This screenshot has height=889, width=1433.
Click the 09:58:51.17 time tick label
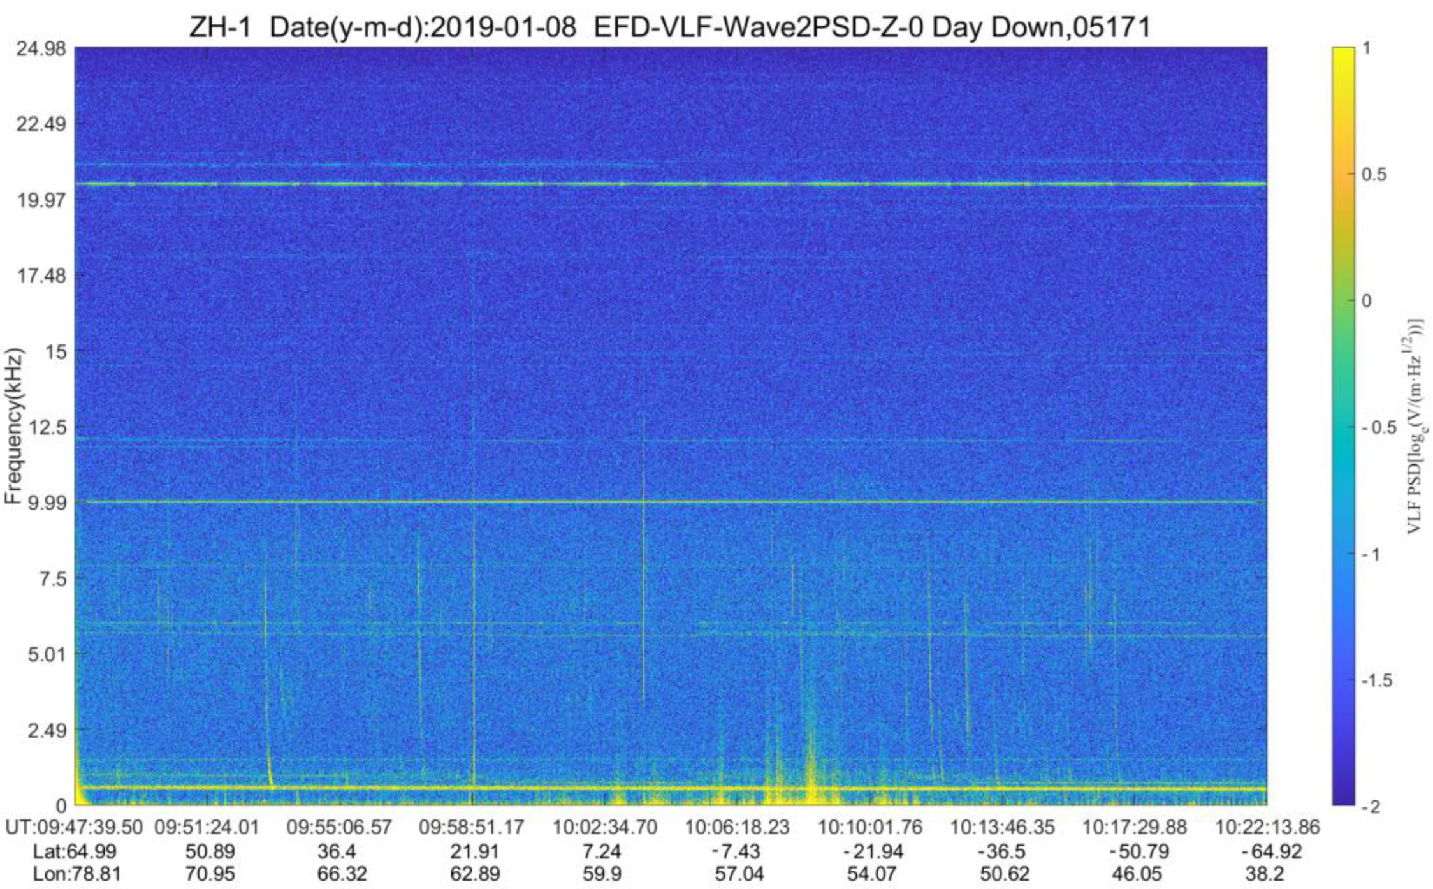click(472, 827)
